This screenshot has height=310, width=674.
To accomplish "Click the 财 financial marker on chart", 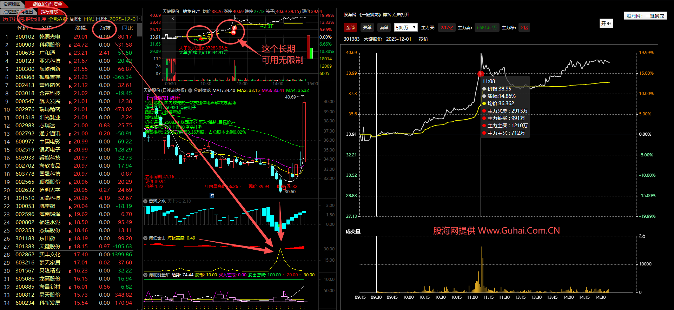I will [x=212, y=196].
